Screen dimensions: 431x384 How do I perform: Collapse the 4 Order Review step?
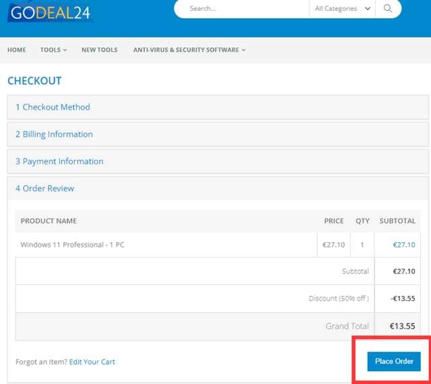click(44, 188)
